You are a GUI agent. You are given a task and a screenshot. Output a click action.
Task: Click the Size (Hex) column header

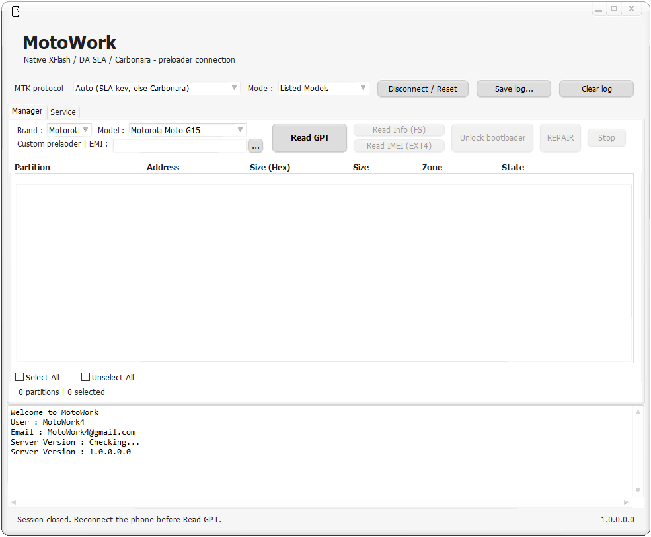pos(270,167)
